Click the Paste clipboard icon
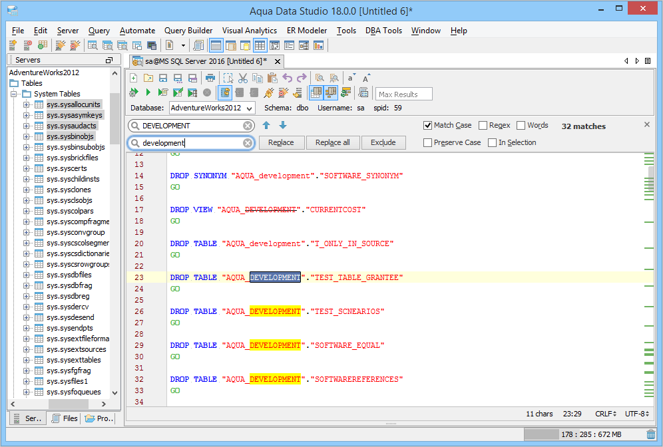The width and height of the screenshot is (663, 447). (272, 78)
